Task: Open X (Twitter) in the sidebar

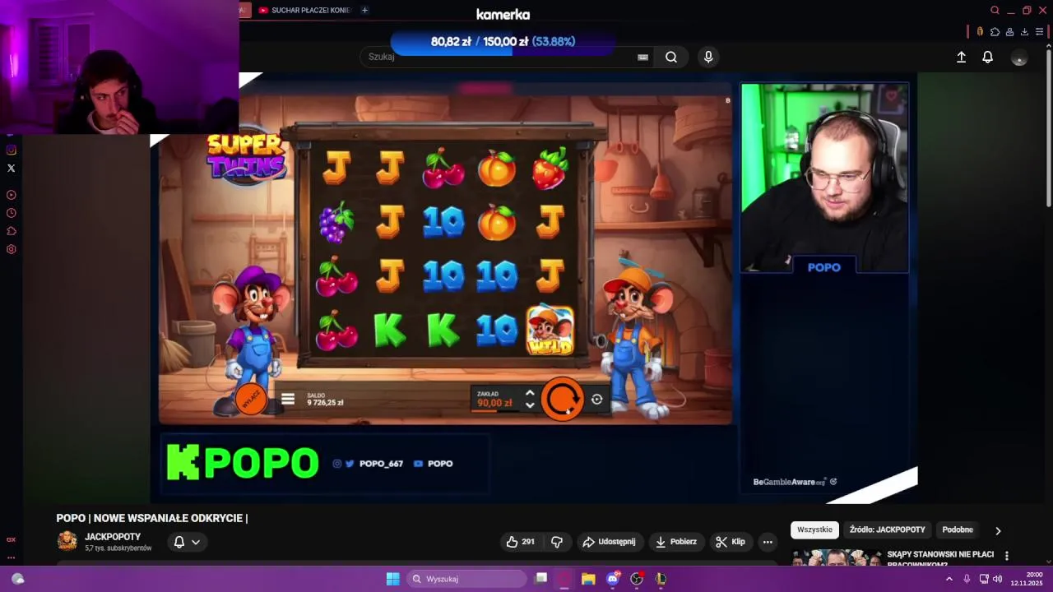Action: tap(11, 168)
